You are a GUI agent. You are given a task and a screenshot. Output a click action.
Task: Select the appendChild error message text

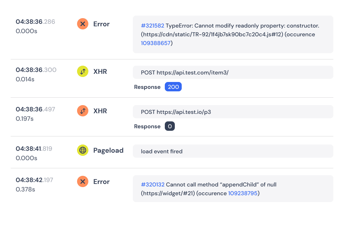coord(208,189)
